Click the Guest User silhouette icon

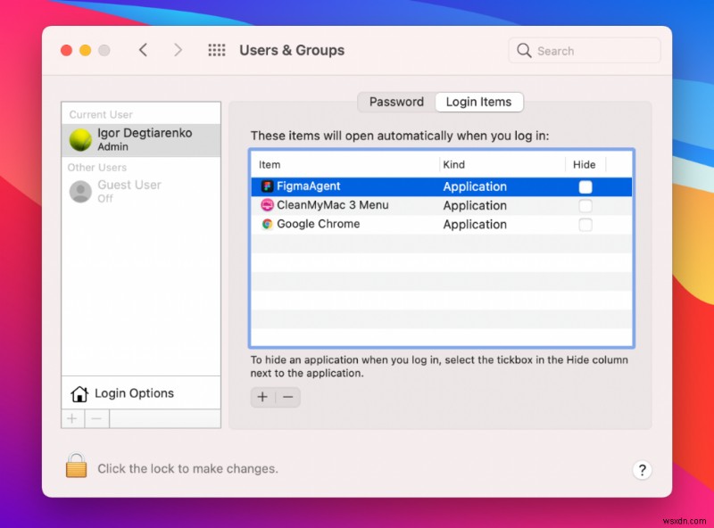[x=79, y=191]
